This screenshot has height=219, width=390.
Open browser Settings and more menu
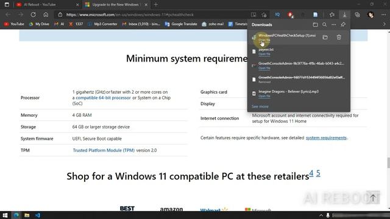tap(383, 15)
